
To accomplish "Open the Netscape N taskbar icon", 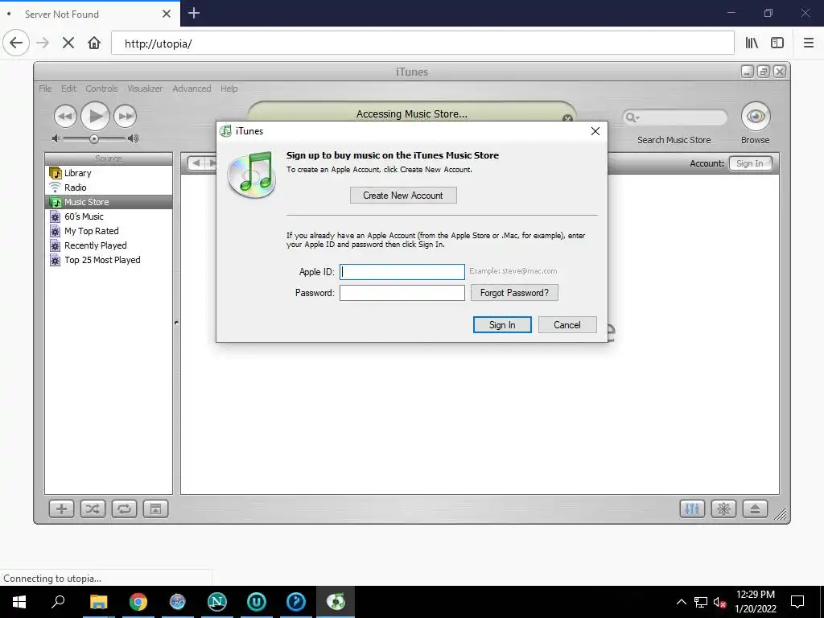I will pos(217,602).
